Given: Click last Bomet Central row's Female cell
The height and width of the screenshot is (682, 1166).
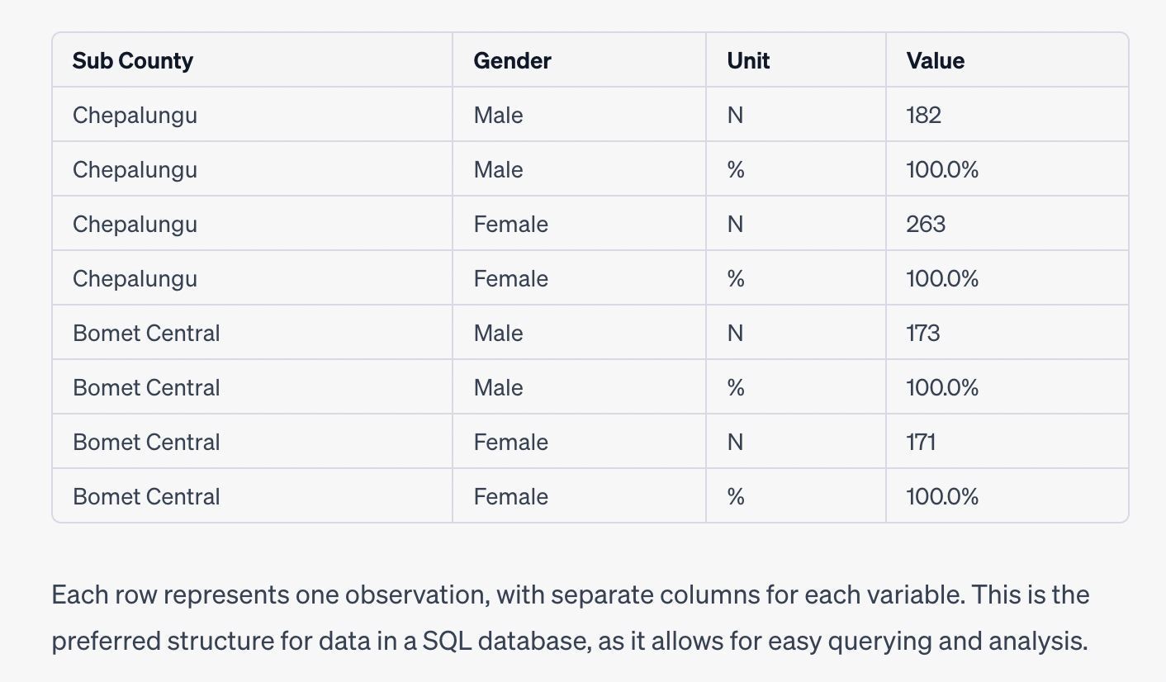Looking at the screenshot, I should point(510,496).
